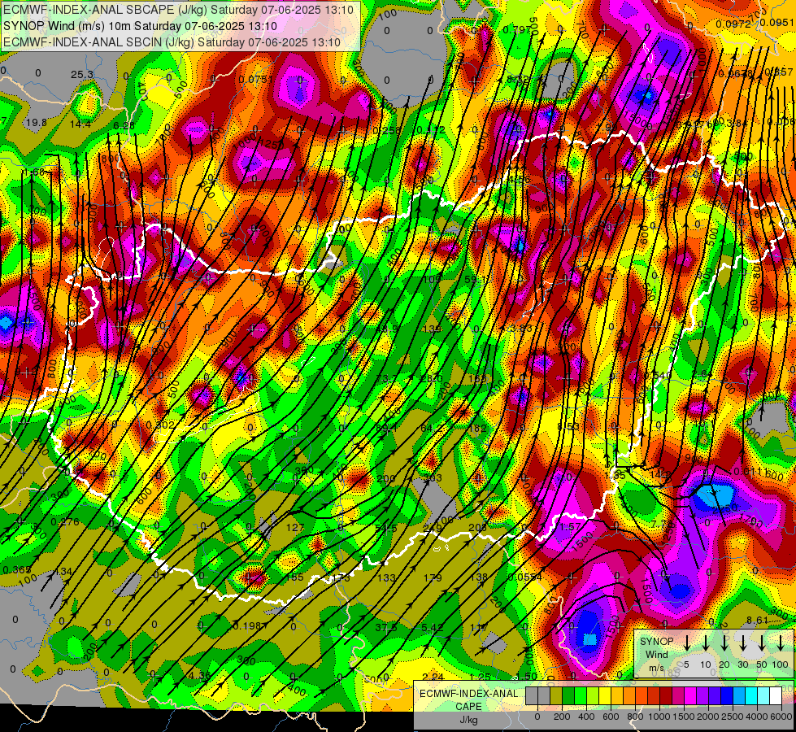This screenshot has width=796, height=732.
Task: Click the 5 m/s wind arrow in legend
Action: point(687,643)
